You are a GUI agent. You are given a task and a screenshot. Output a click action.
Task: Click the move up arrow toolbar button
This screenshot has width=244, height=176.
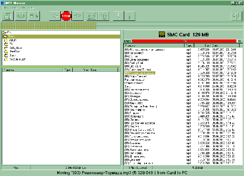point(130,16)
